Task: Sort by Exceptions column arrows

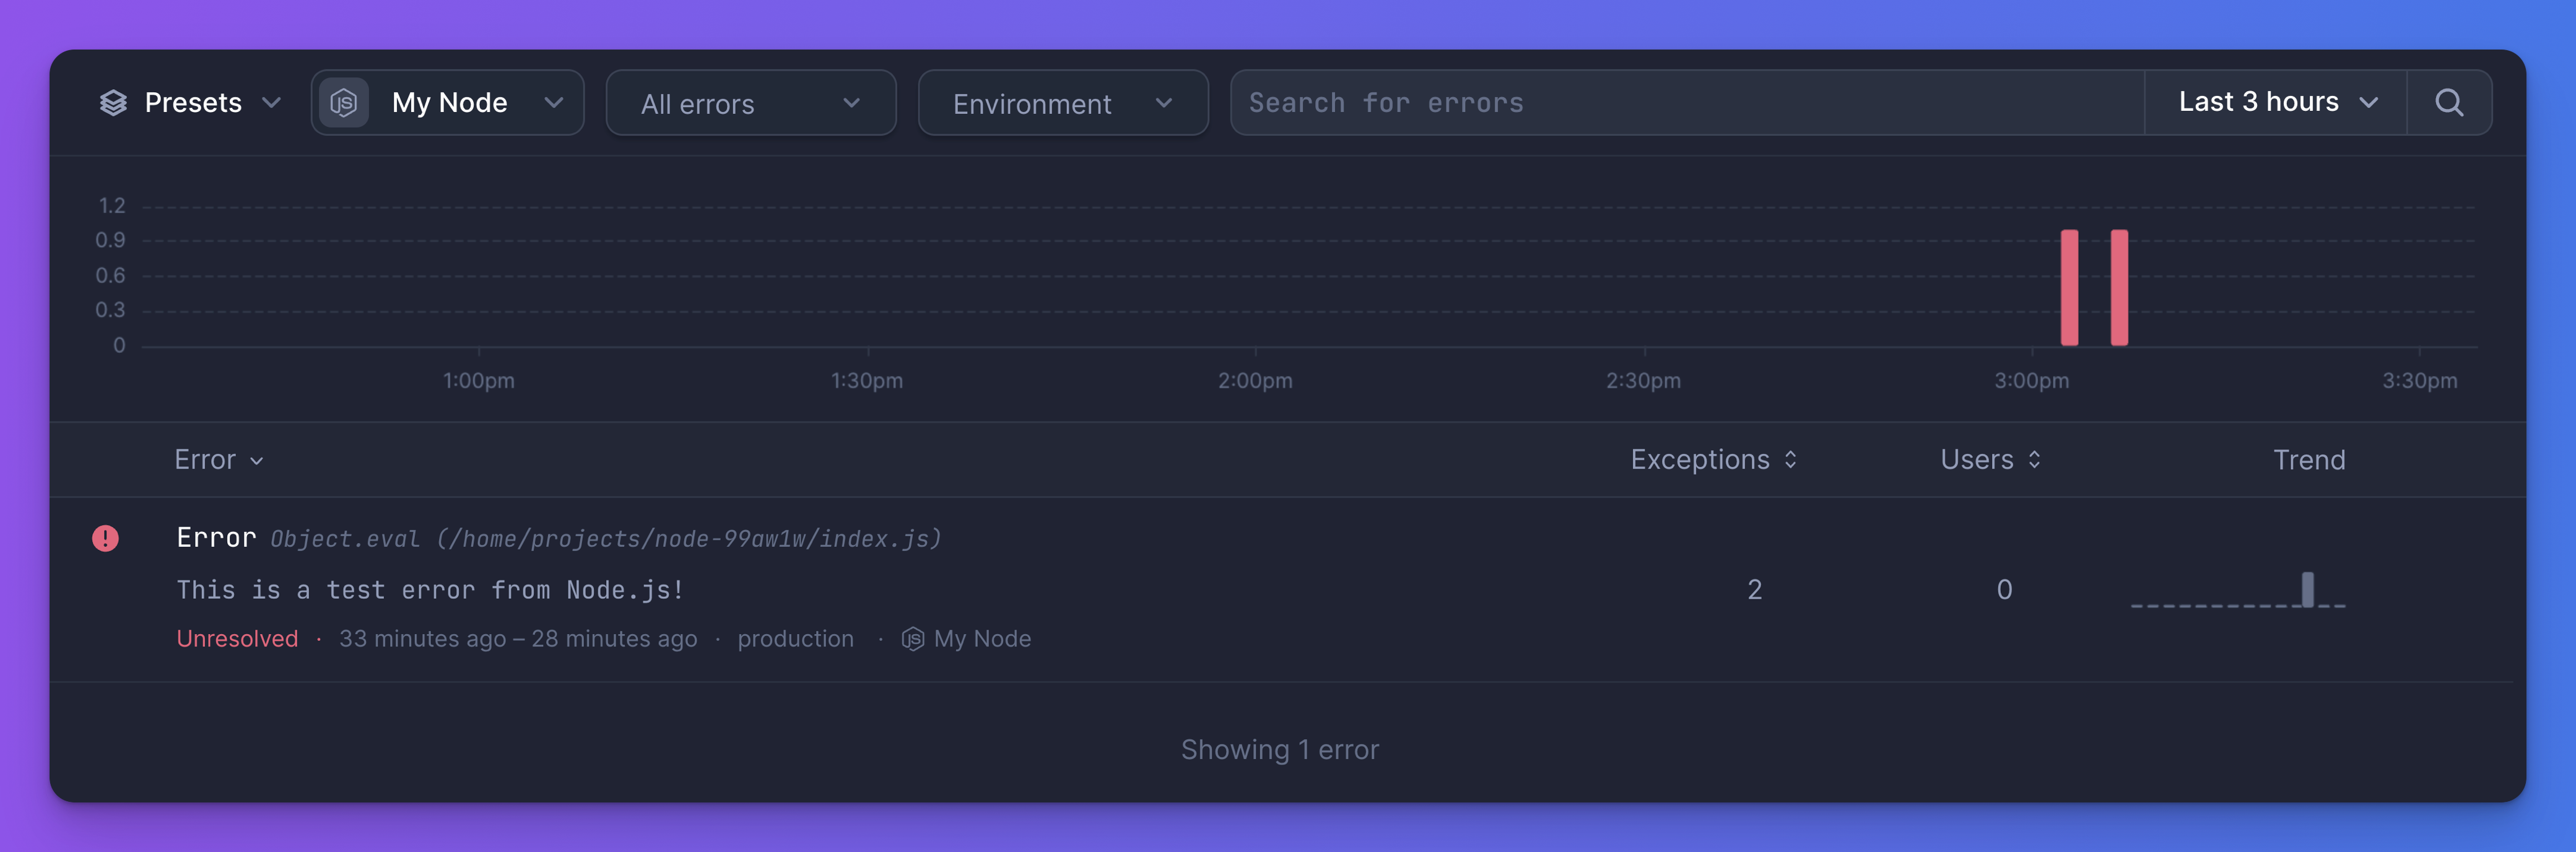Action: tap(1790, 460)
